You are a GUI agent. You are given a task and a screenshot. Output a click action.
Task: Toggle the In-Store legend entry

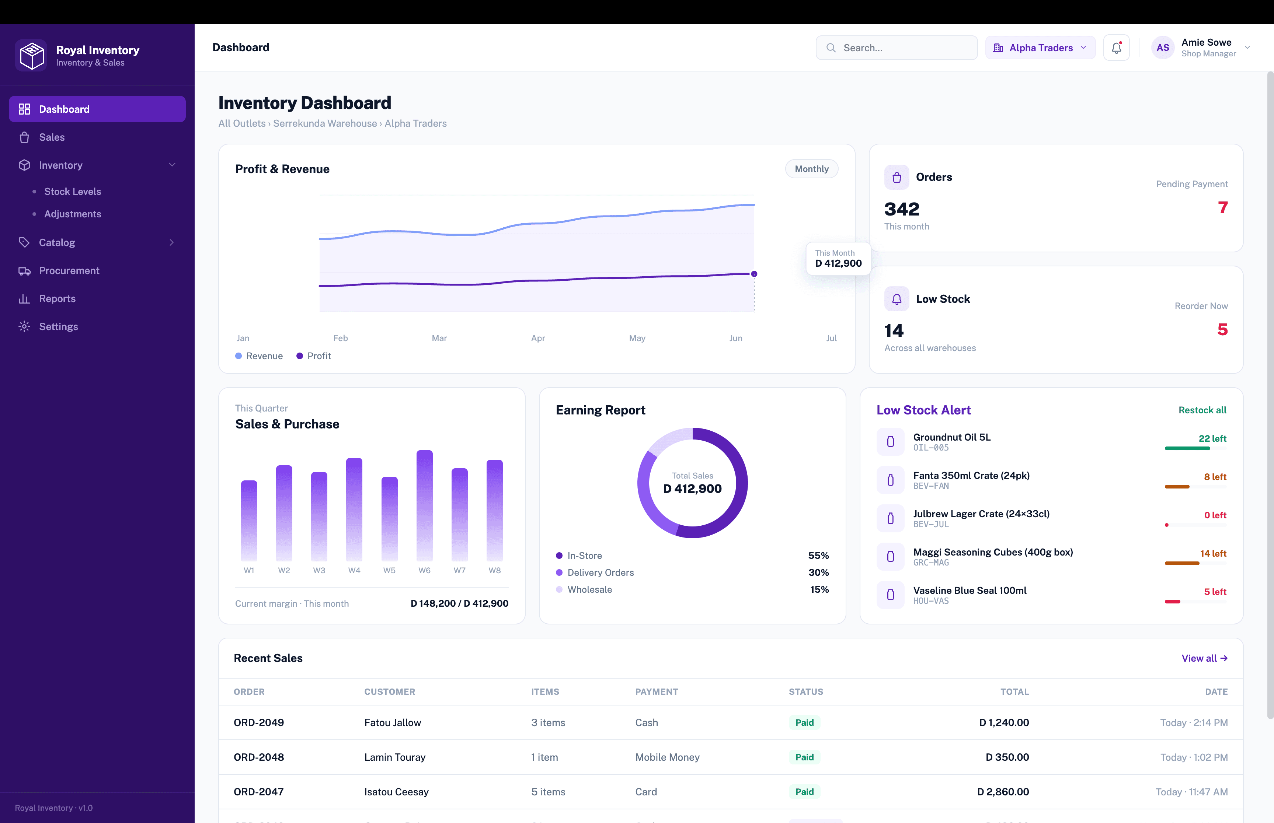coord(579,556)
